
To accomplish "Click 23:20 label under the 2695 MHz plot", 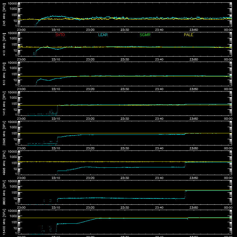I will pos(90,148).
